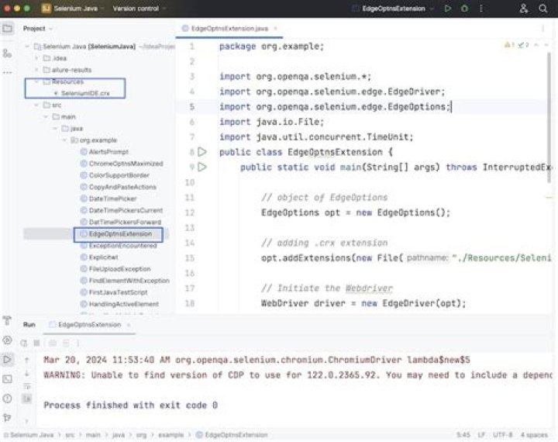Rerun EdgeOptnsExtension in Run panel toolbar
Image resolution: width=558 pixels, height=442 pixels.
click(x=24, y=343)
